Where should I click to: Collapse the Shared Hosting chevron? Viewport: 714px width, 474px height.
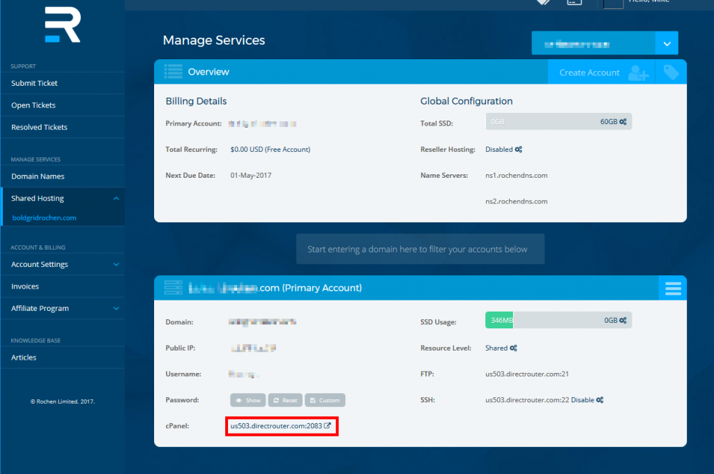(x=116, y=198)
